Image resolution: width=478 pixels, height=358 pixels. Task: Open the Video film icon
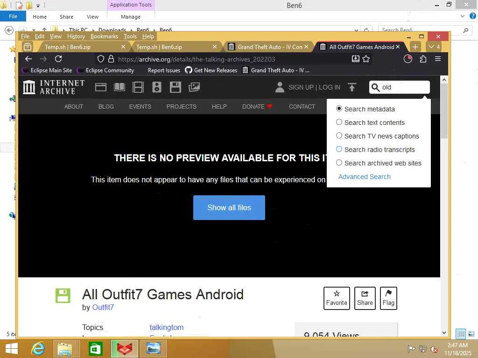[138, 87]
